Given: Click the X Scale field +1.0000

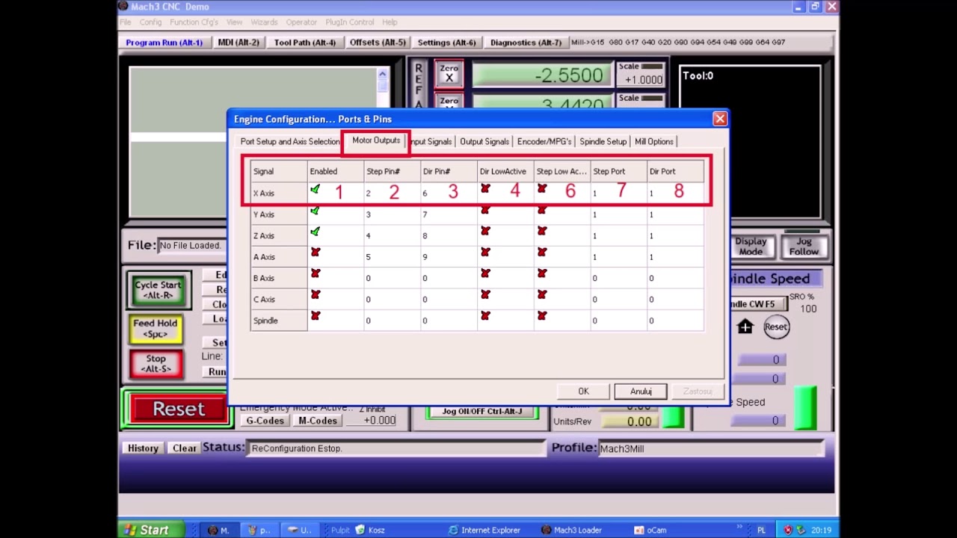Looking at the screenshot, I should (x=641, y=80).
